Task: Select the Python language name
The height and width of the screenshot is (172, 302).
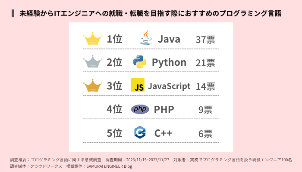Action: (x=169, y=62)
